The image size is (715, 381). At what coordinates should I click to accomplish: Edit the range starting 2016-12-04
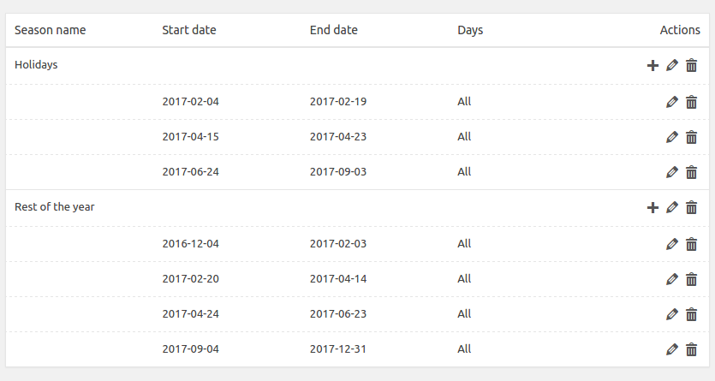point(672,244)
